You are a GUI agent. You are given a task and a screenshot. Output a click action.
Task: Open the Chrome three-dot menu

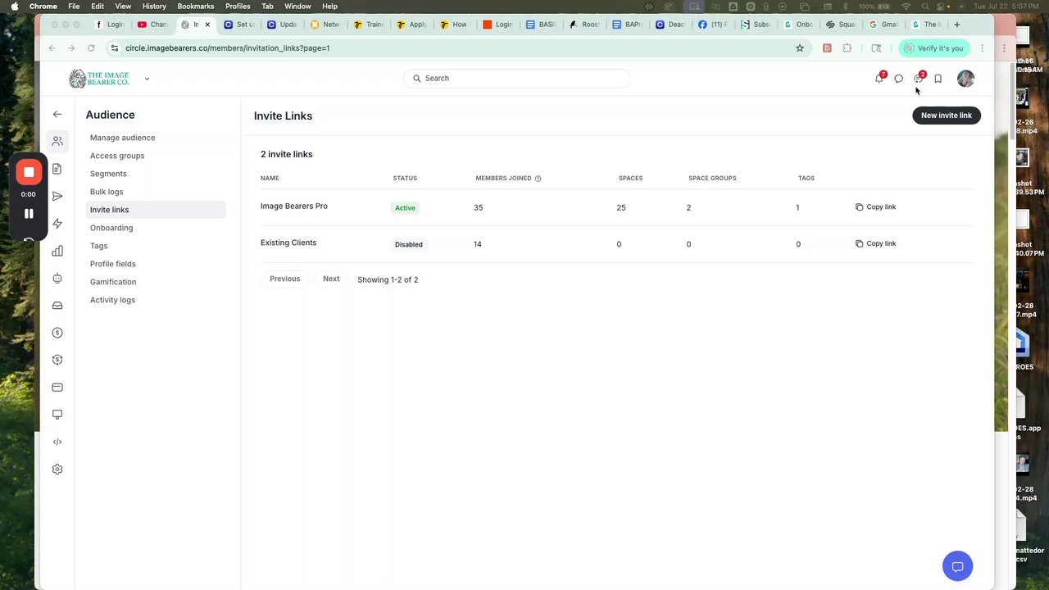click(982, 48)
